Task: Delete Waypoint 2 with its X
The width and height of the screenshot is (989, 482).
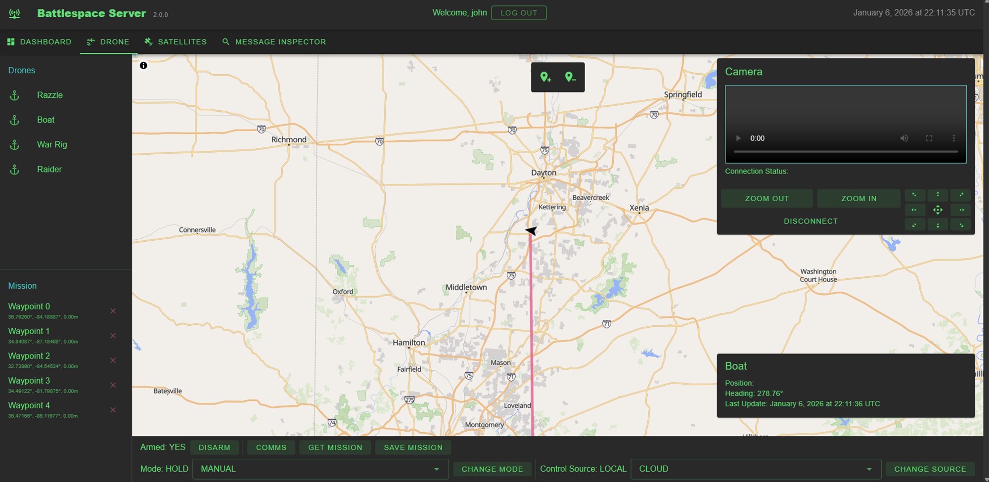Action: [x=113, y=360]
